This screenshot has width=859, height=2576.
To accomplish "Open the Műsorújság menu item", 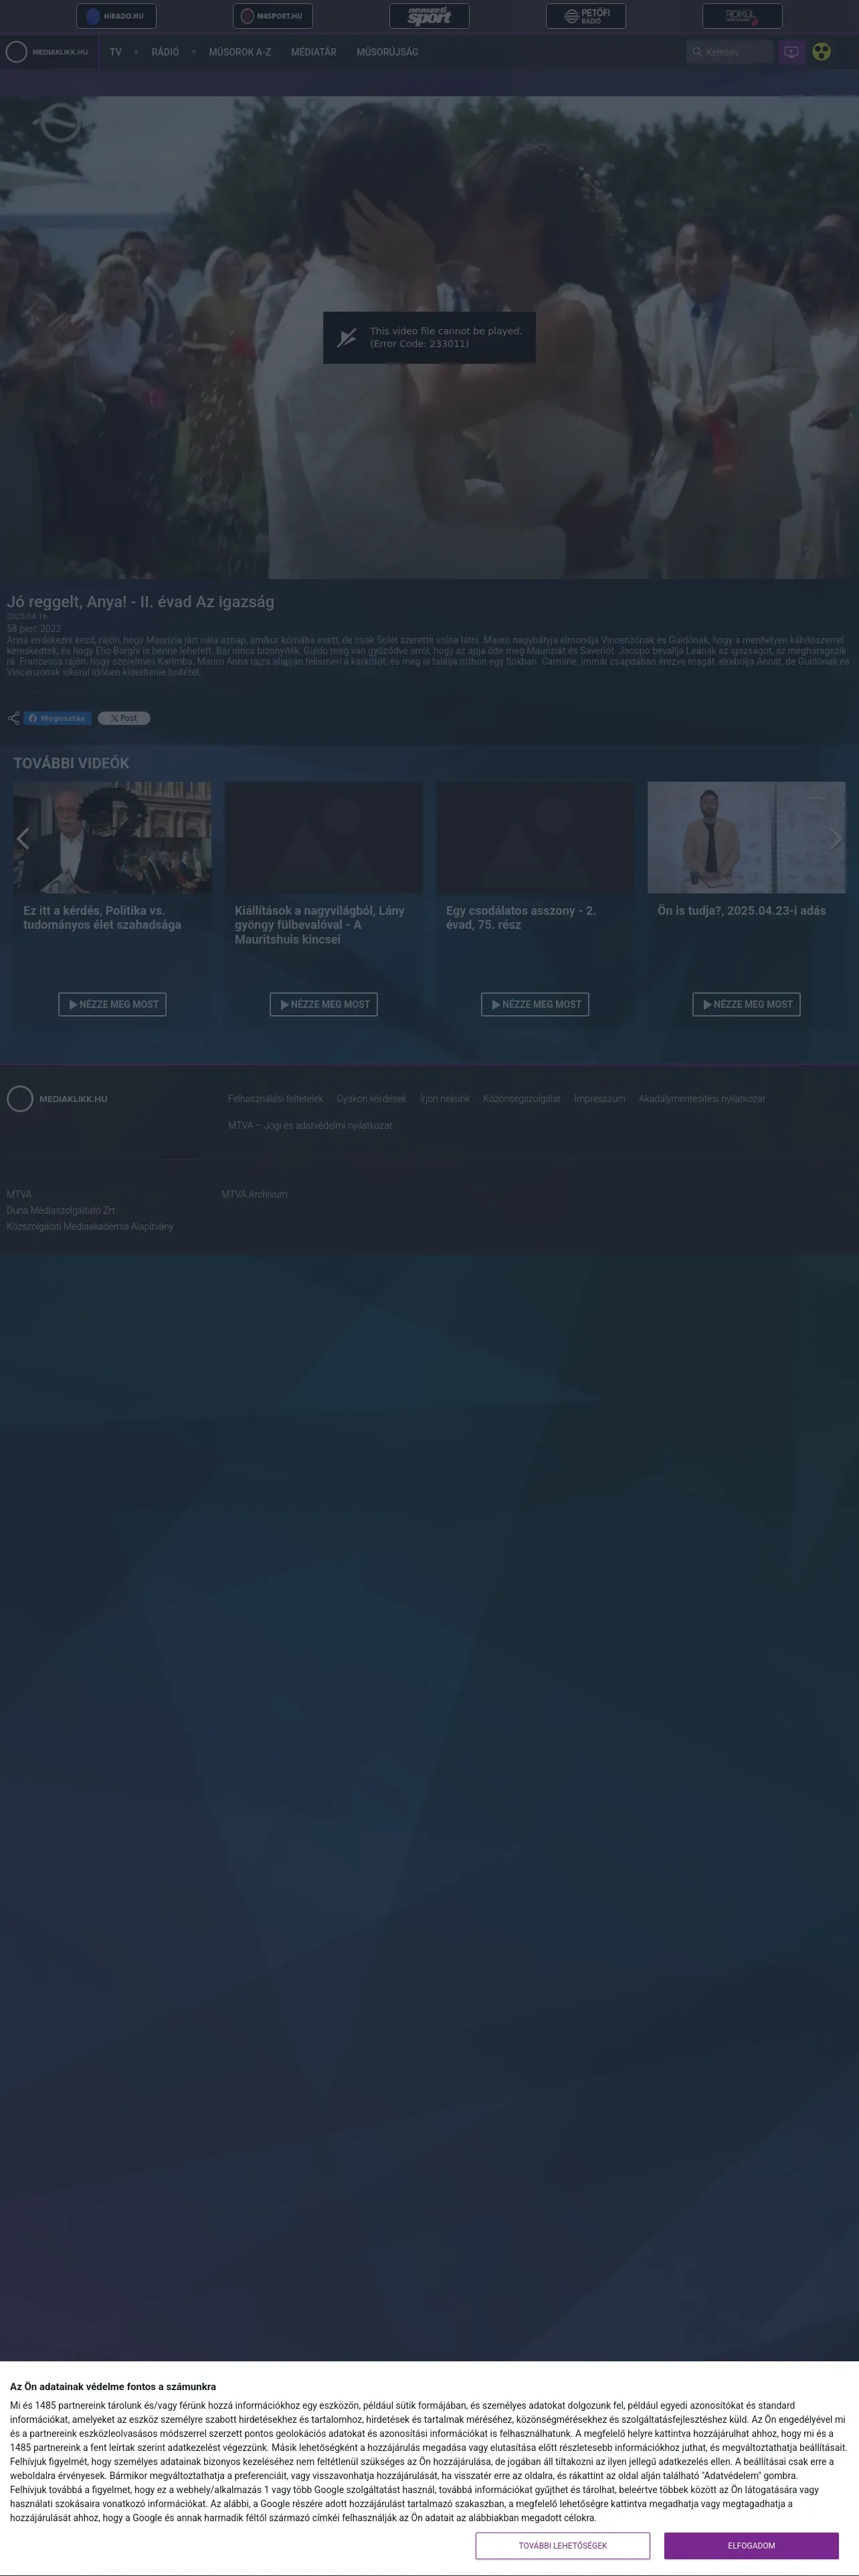I will 387,52.
